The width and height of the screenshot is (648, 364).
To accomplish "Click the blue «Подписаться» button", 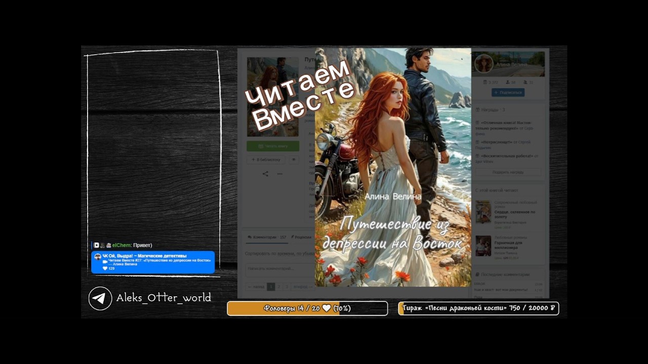I will pos(508,93).
